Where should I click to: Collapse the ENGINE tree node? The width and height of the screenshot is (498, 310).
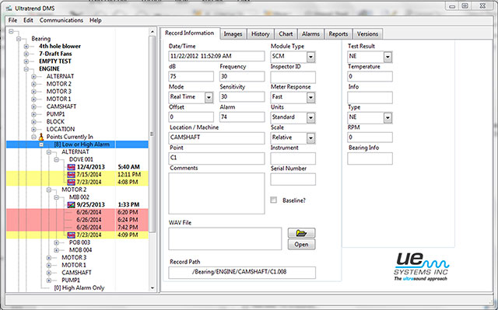[26, 69]
